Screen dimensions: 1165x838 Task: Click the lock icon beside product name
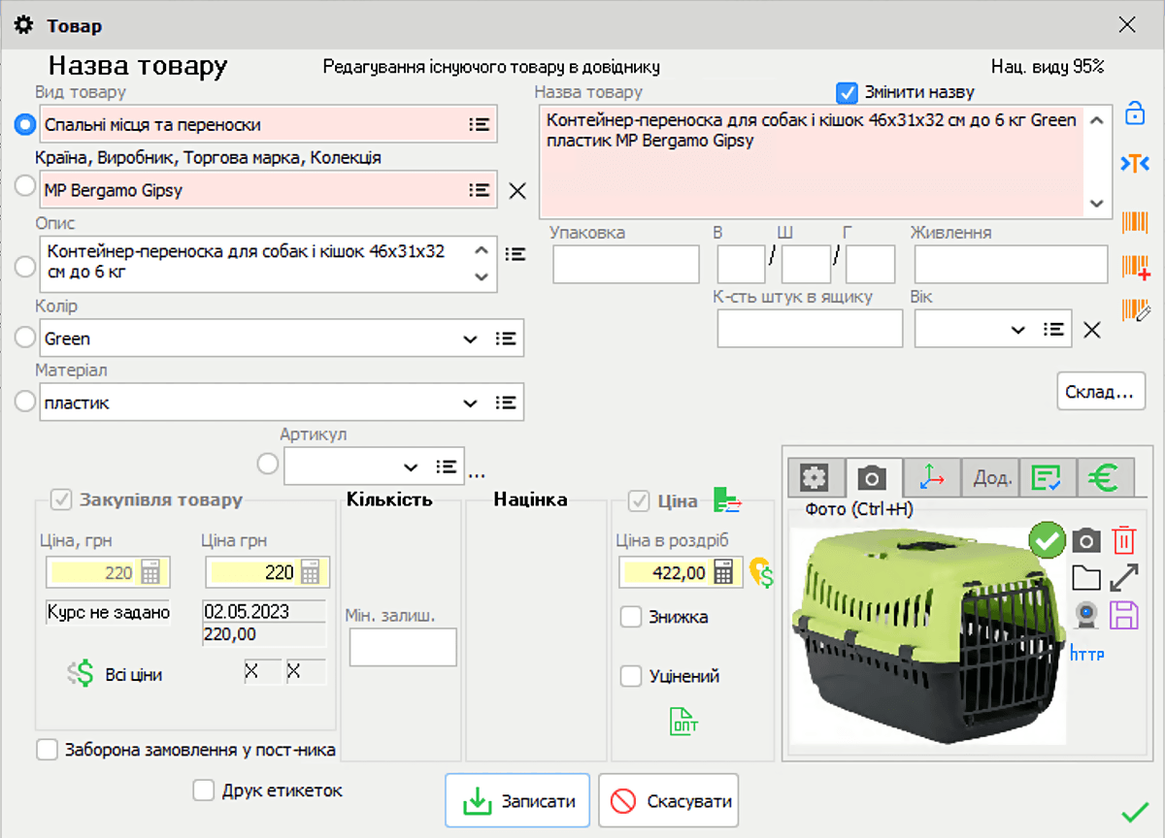tap(1134, 113)
